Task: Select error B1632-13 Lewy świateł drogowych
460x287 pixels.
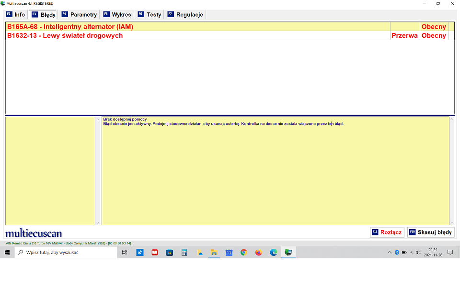Action: tap(230, 35)
